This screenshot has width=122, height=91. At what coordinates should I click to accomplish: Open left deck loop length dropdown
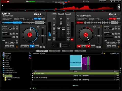coord(11,43)
